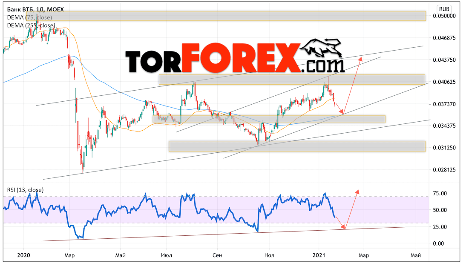Image resolution: width=463 pixels, height=263 pixels.
Task: Click the 0.046875 price axis label
Action: [444, 38]
